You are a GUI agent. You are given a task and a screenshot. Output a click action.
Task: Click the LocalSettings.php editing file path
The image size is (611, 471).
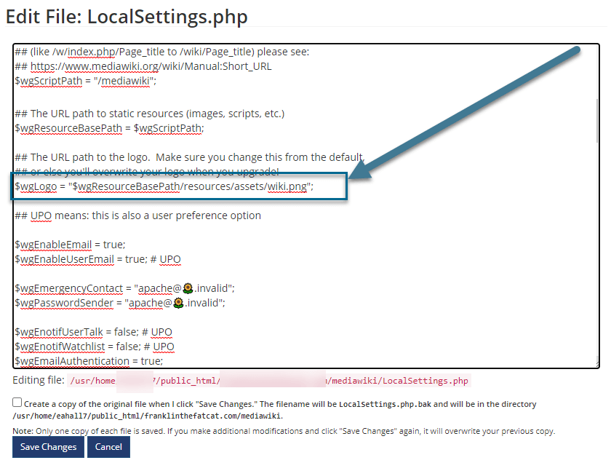[x=269, y=381]
